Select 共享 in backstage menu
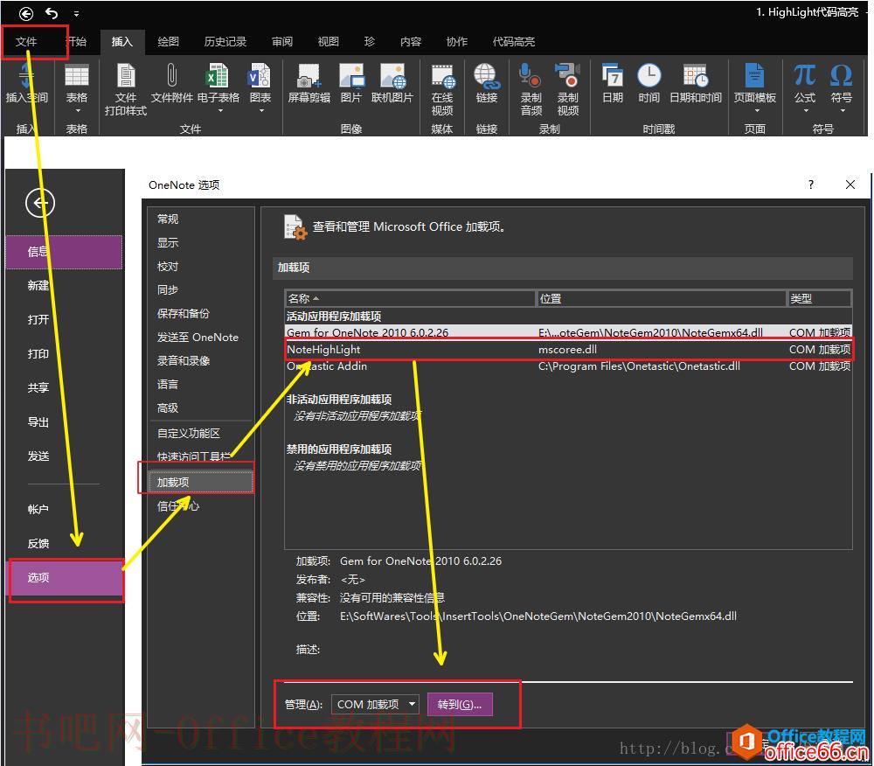This screenshot has height=766, width=874. [38, 388]
